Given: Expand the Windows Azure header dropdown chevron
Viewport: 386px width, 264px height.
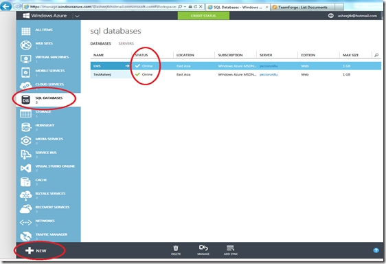Looking at the screenshot, I should [x=77, y=16].
